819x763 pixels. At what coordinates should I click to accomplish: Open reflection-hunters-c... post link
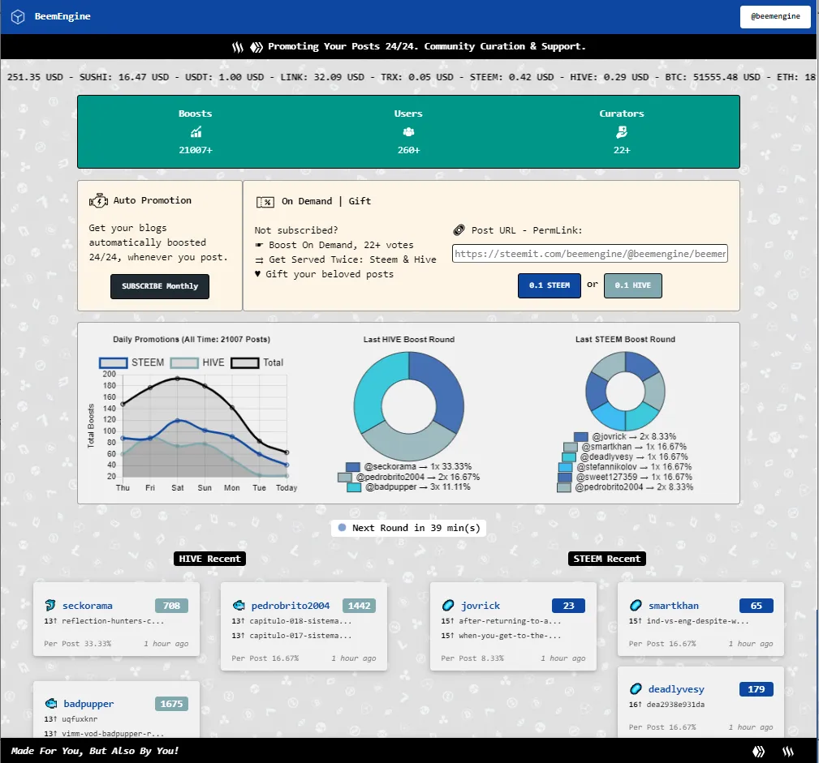[113, 621]
